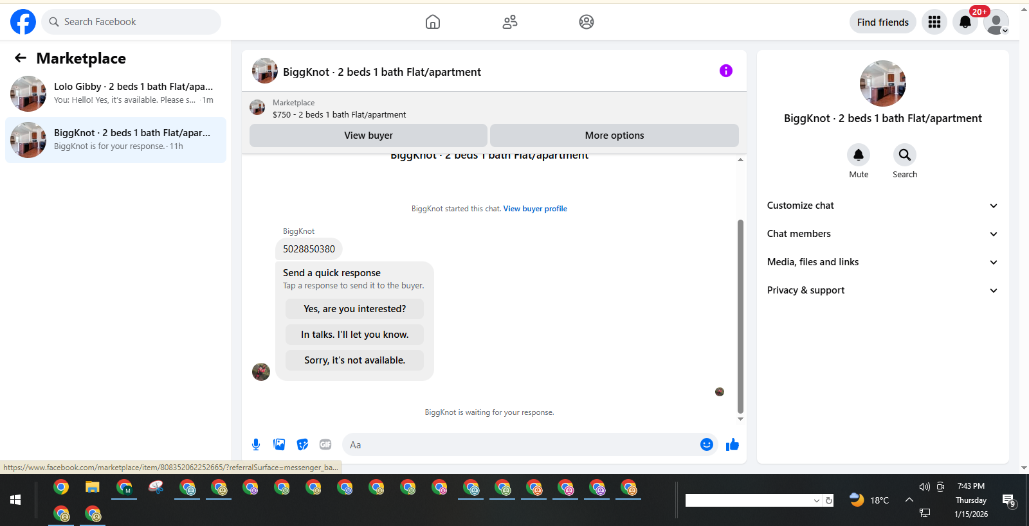Send a thumbs-up like
The height and width of the screenshot is (526, 1029).
[733, 444]
